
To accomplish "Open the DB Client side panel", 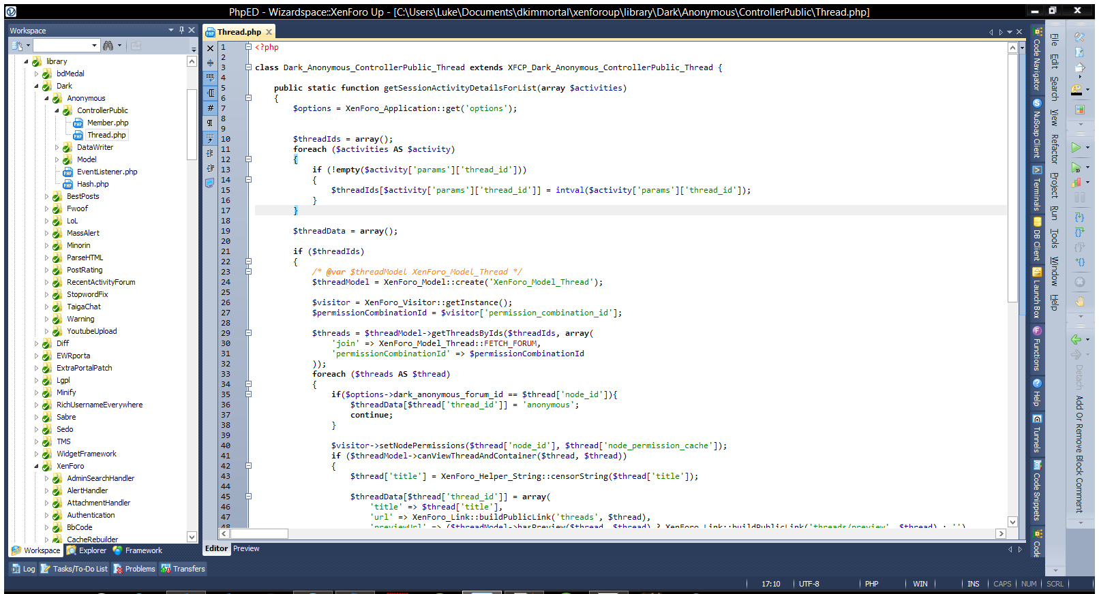I will tap(1037, 240).
